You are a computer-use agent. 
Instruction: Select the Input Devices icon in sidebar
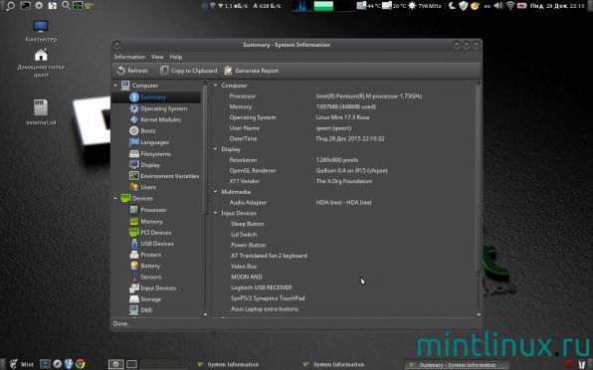134,288
